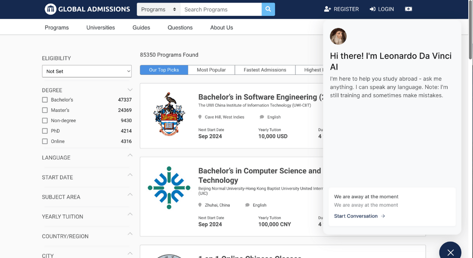Click the UIC blue-green logo
The height and width of the screenshot is (258, 473).
169,187
